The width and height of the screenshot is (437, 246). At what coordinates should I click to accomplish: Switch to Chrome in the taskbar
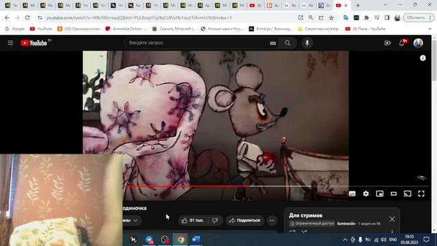(180, 239)
